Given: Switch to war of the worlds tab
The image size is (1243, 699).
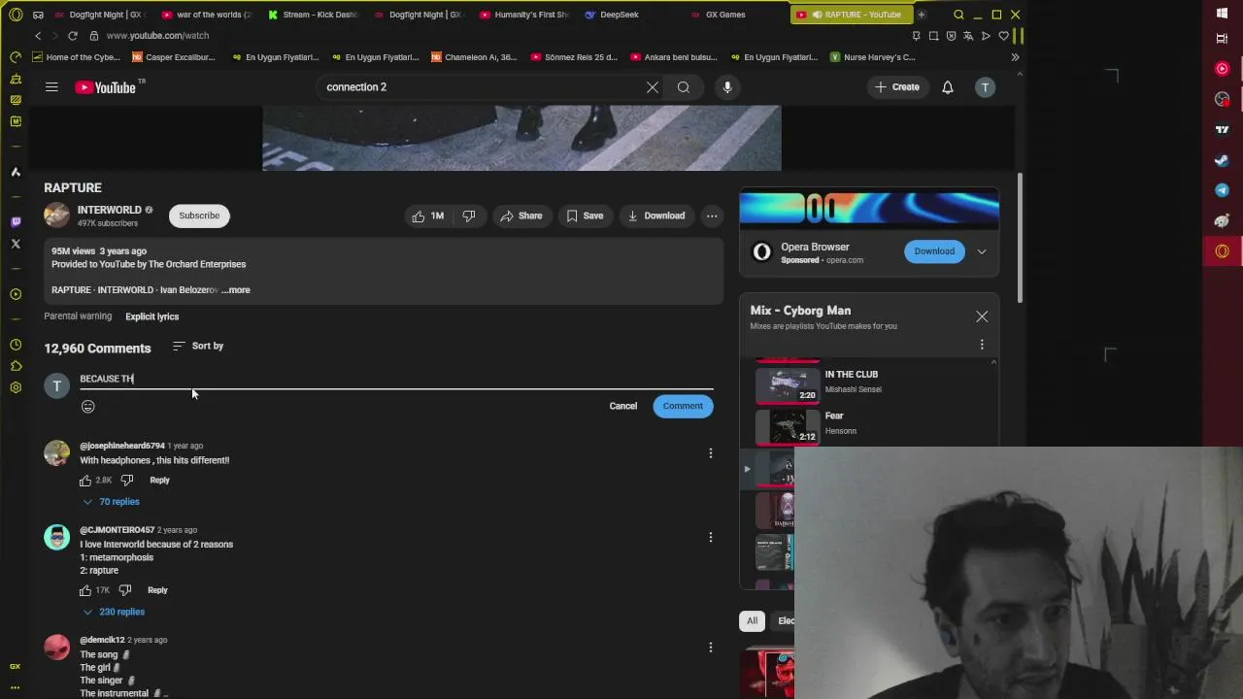Looking at the screenshot, I should (x=207, y=15).
